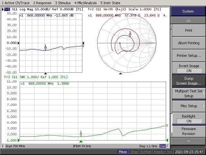This screenshot has width=206, height=155.
Task: Click the exclamation warning indicator in status bar
Action: 168,146
